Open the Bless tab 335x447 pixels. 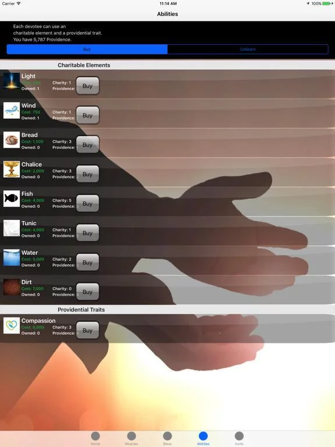167,438
